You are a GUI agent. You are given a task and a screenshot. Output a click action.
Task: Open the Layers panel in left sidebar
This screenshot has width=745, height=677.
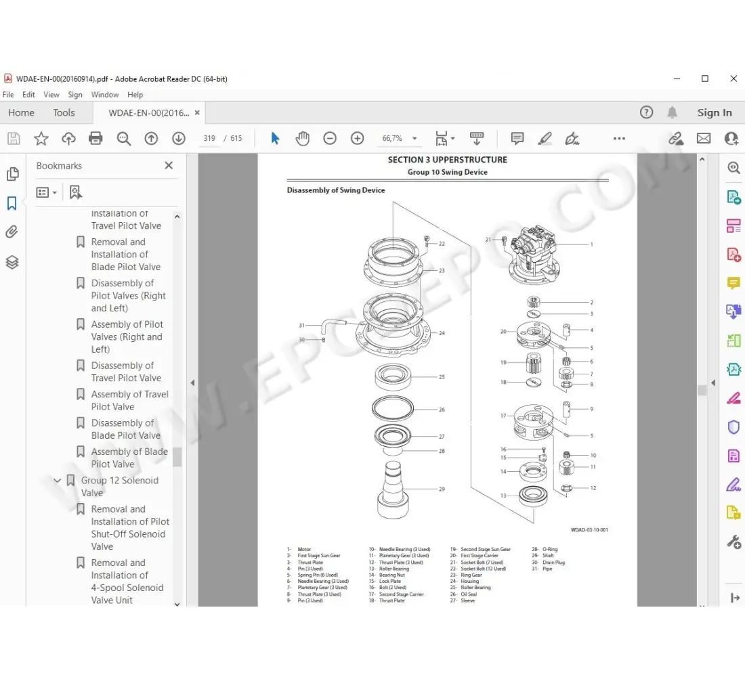12,262
